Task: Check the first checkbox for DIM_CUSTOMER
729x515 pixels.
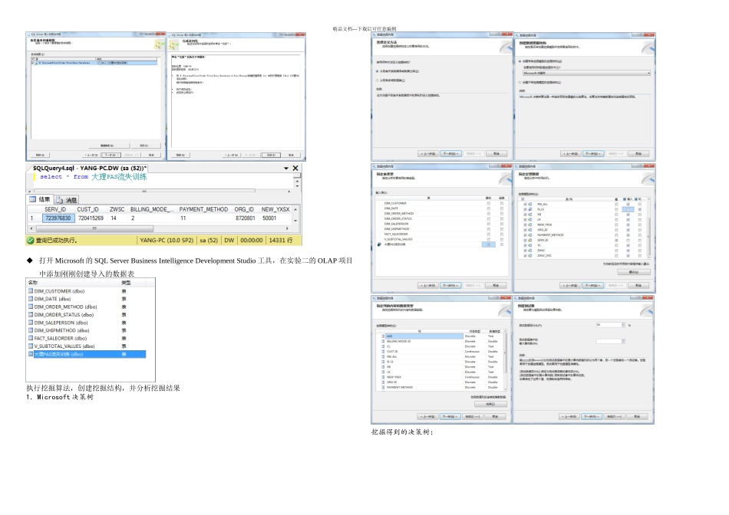Action: [488, 203]
